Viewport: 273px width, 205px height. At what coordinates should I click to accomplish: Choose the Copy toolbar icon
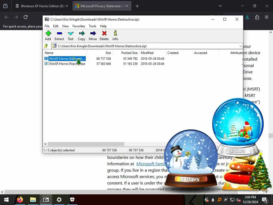(82, 36)
